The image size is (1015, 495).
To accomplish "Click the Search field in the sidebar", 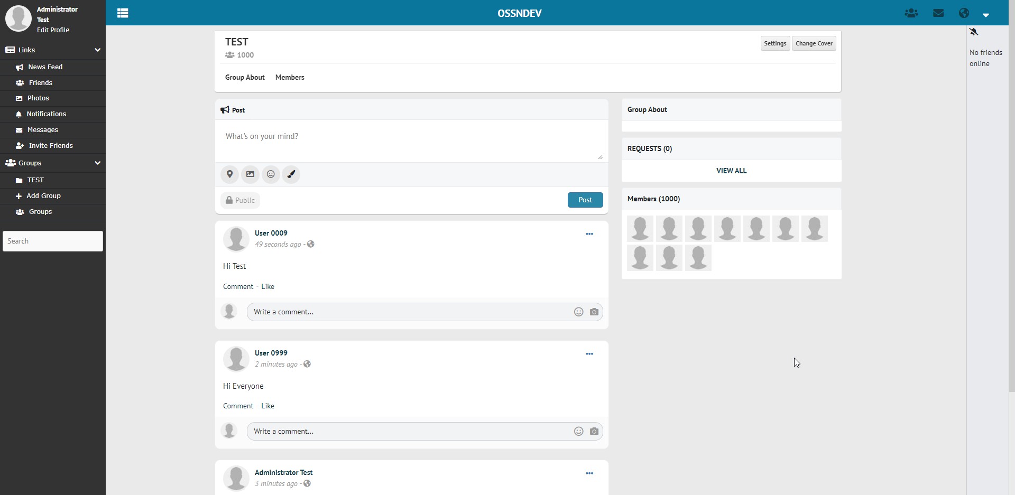I will tap(53, 241).
